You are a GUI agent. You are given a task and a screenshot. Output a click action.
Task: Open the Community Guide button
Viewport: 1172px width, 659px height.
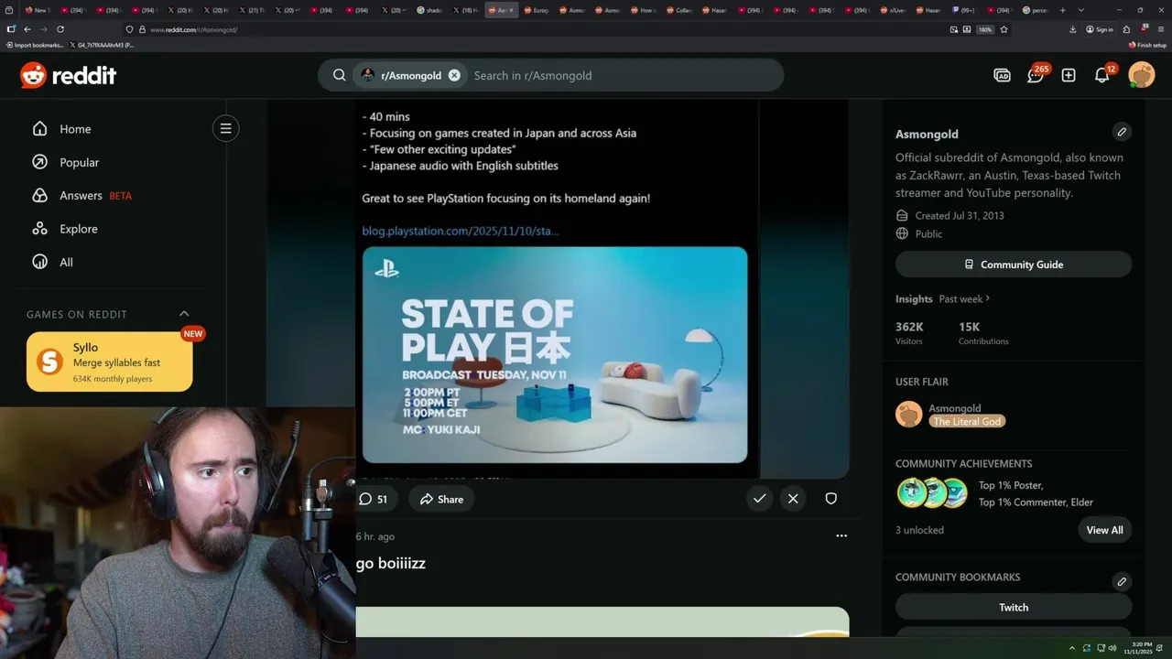1014,265
